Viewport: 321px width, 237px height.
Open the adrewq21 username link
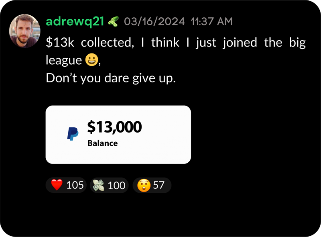75,21
